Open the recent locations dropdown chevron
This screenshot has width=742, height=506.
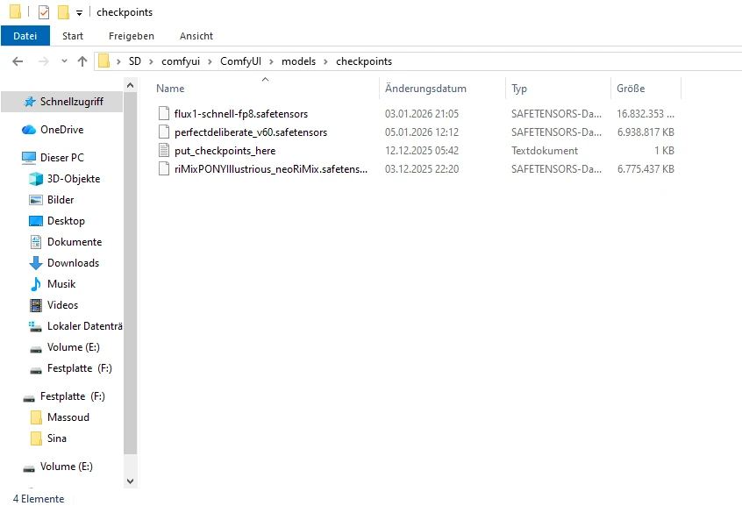pos(64,61)
